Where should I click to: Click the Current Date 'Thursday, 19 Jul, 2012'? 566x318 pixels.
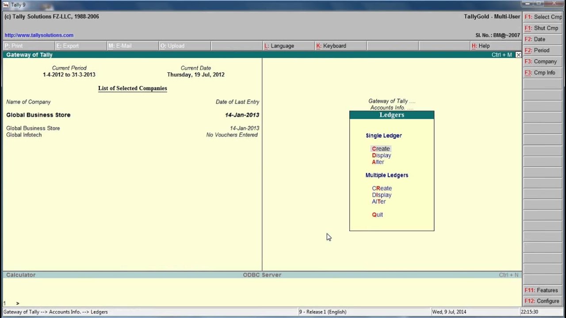point(196,75)
